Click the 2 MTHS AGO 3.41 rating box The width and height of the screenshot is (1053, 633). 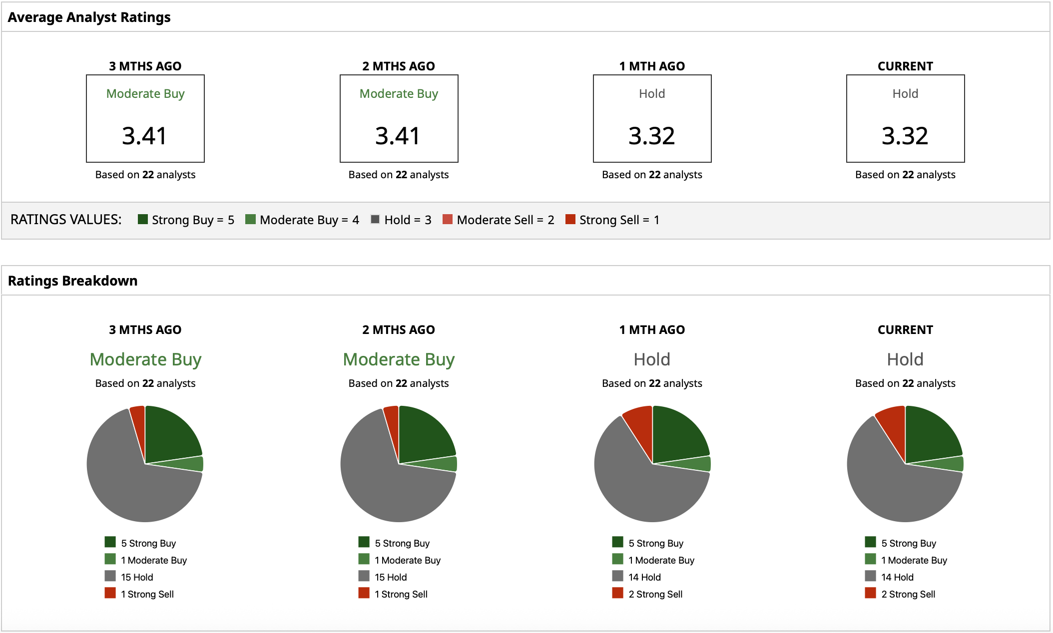[x=399, y=119]
